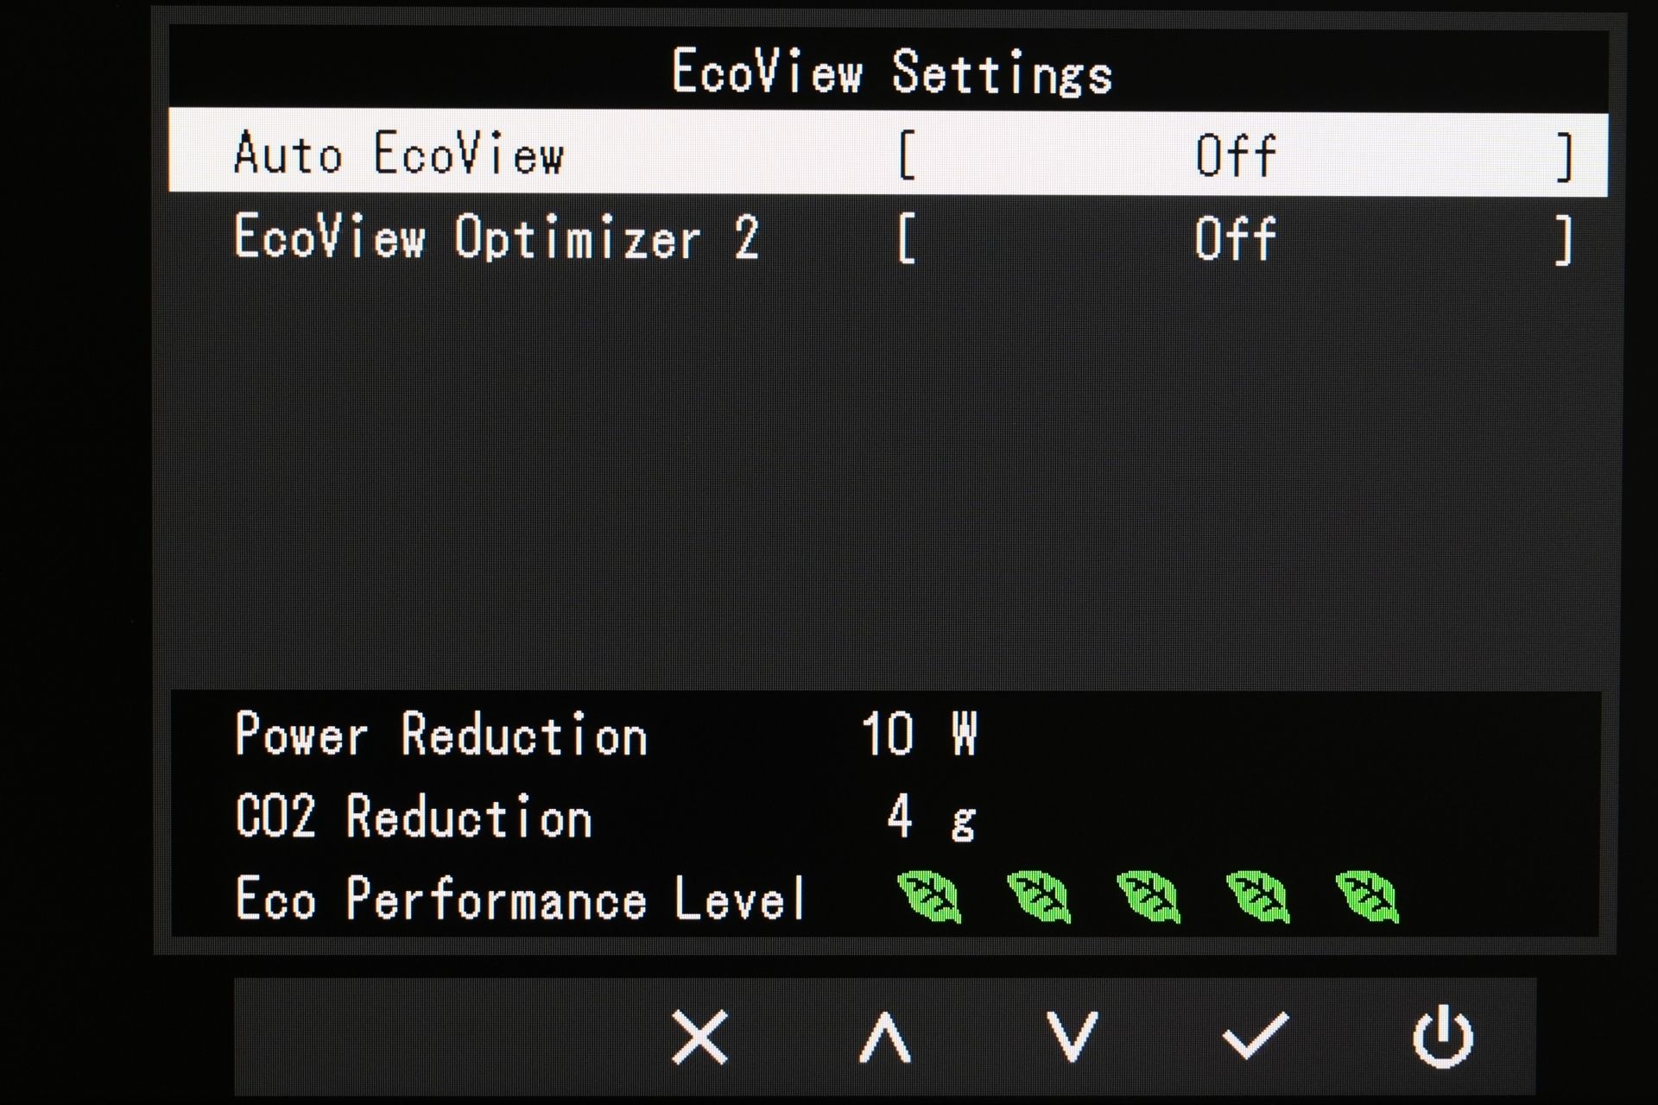Click the up arrow navigation icon
Viewport: 1658px width, 1105px height.
[885, 1037]
